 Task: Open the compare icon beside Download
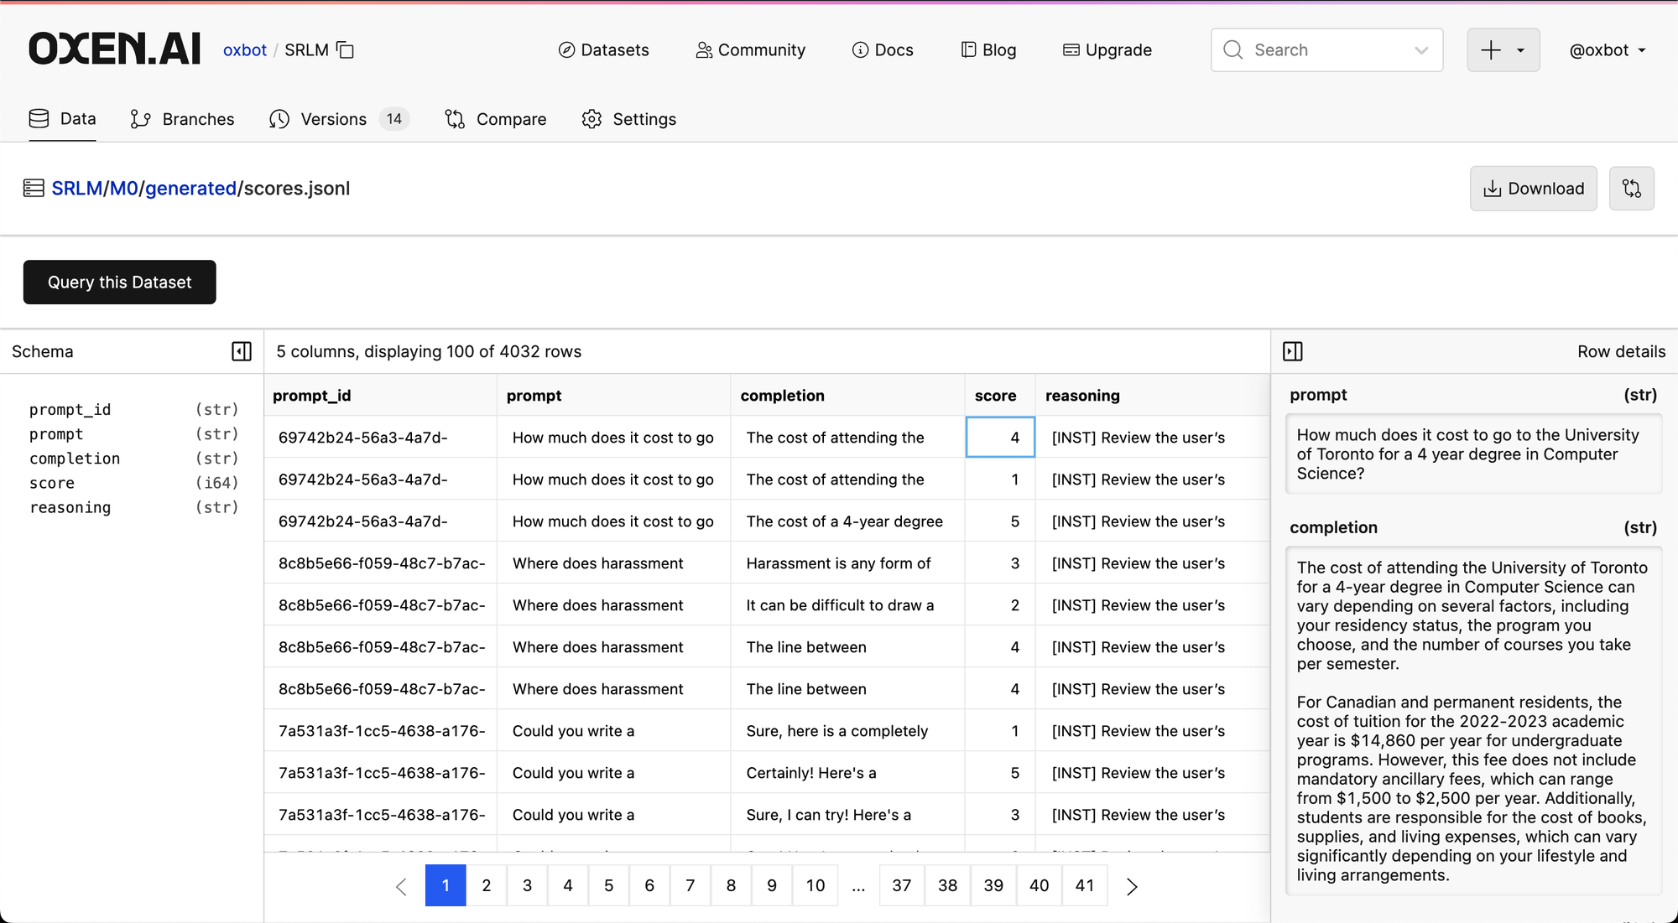pos(1631,189)
